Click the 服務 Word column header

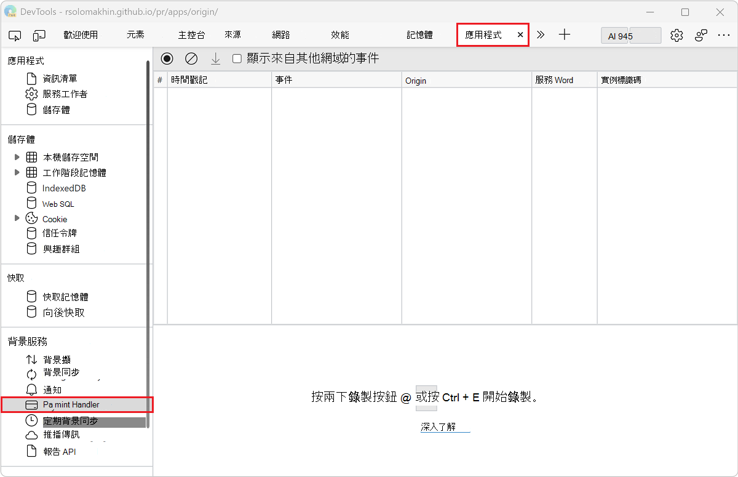(x=565, y=80)
